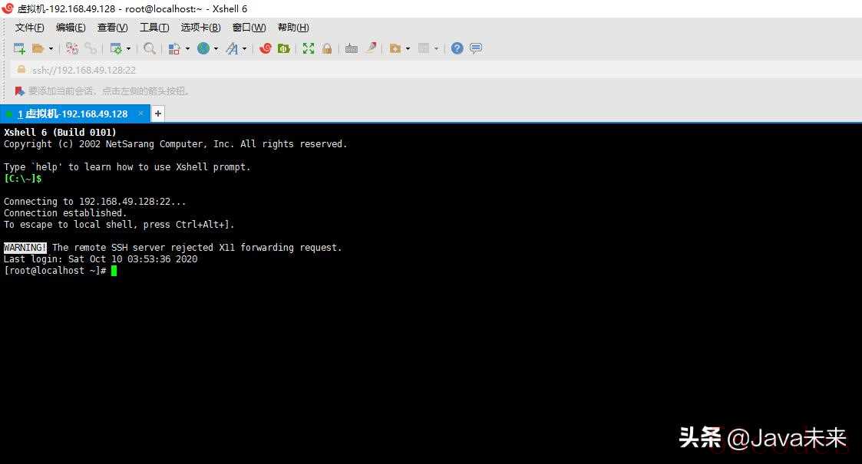Screen dimensions: 862x464
Task: Click the Disconnect chain icon
Action: 91,48
